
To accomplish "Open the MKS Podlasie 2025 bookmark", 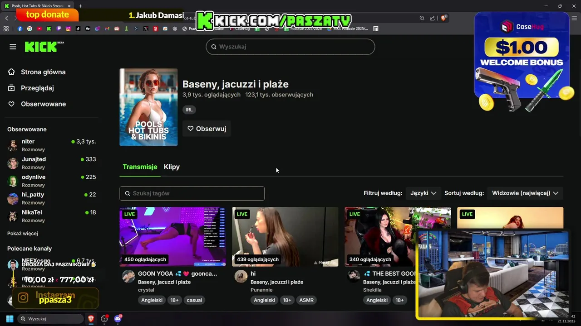I will (x=348, y=29).
